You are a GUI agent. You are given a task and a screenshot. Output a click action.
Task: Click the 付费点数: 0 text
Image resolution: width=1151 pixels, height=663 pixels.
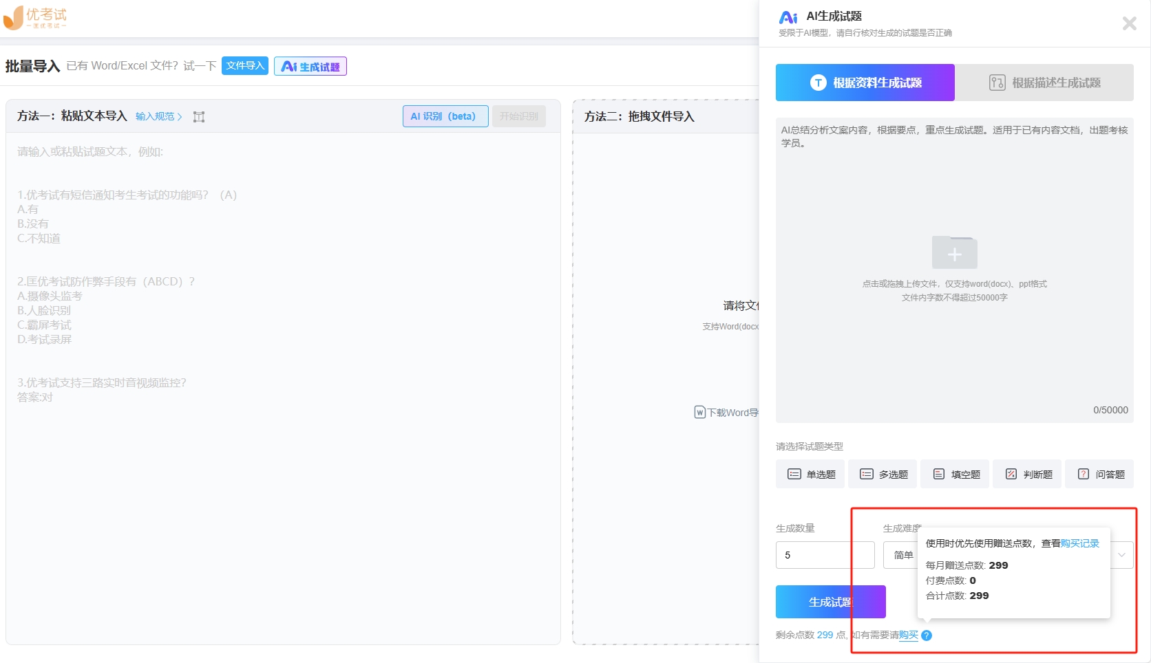951,580
